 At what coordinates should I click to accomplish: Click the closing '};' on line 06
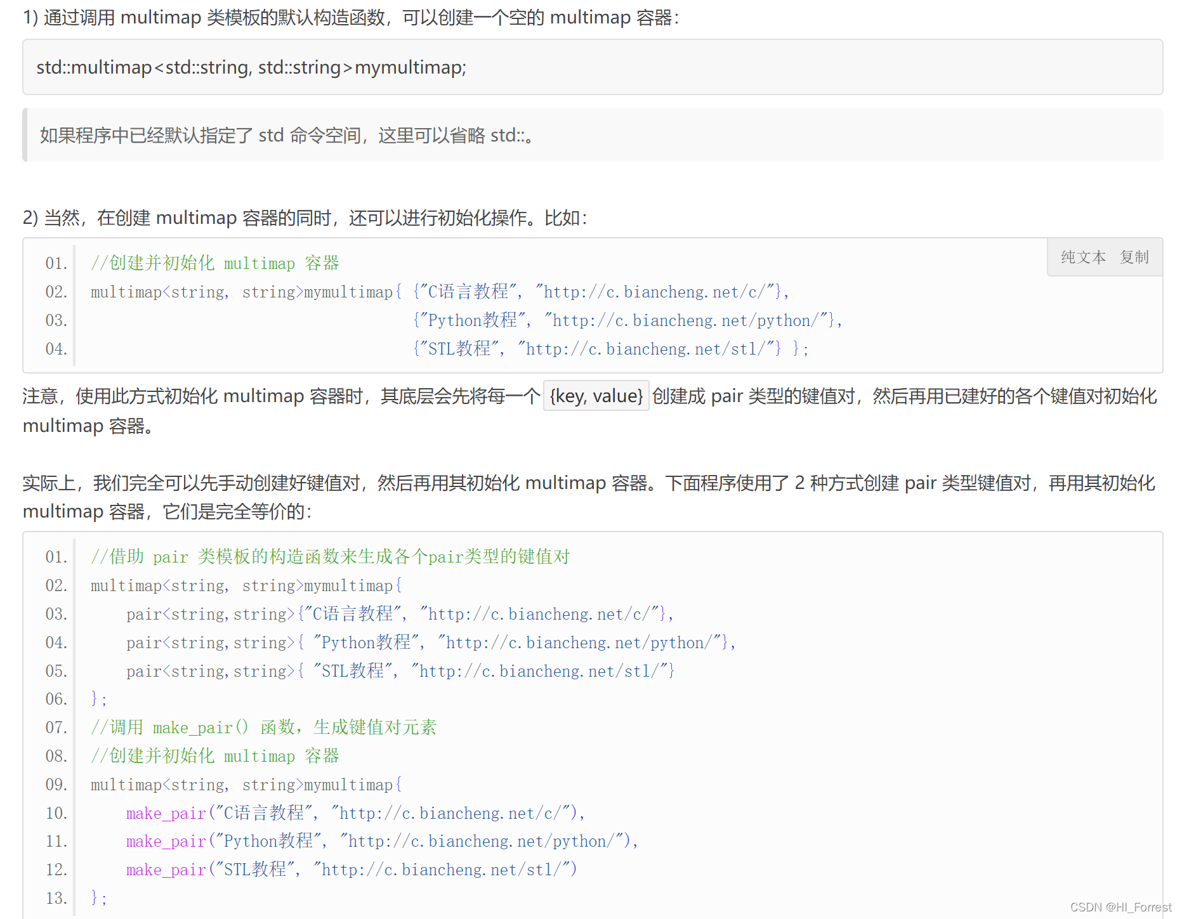99,699
